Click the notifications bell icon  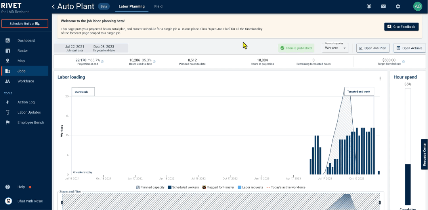click(x=369, y=6)
